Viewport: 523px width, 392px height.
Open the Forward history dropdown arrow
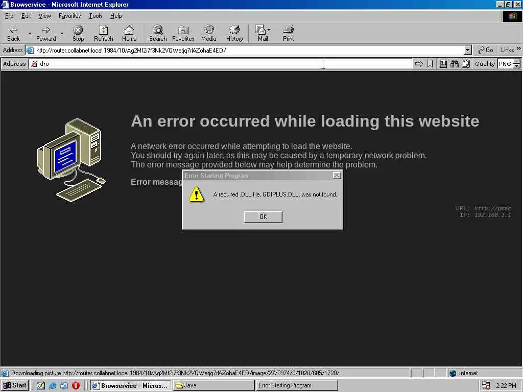(x=62, y=33)
